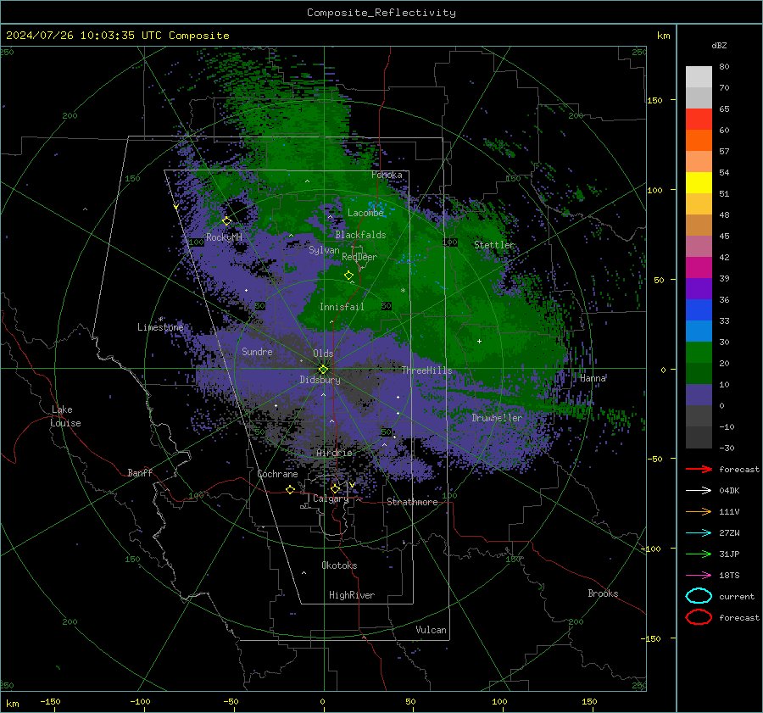This screenshot has height=713, width=763.
Task: Click the white plus marker west of Hanna
Action: (x=479, y=341)
